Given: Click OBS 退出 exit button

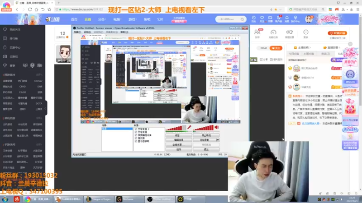Looking at the screenshot, I should coord(206,150).
